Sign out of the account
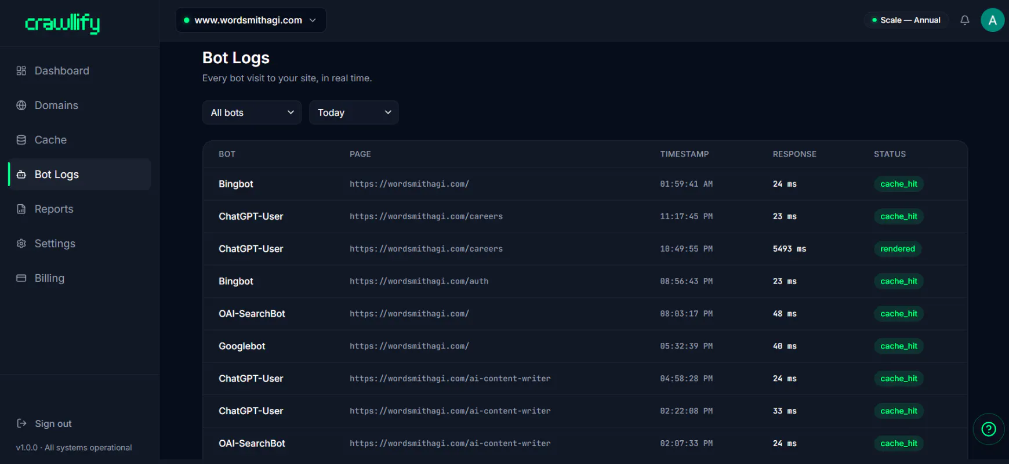Viewport: 1009px width, 464px height. click(44, 423)
